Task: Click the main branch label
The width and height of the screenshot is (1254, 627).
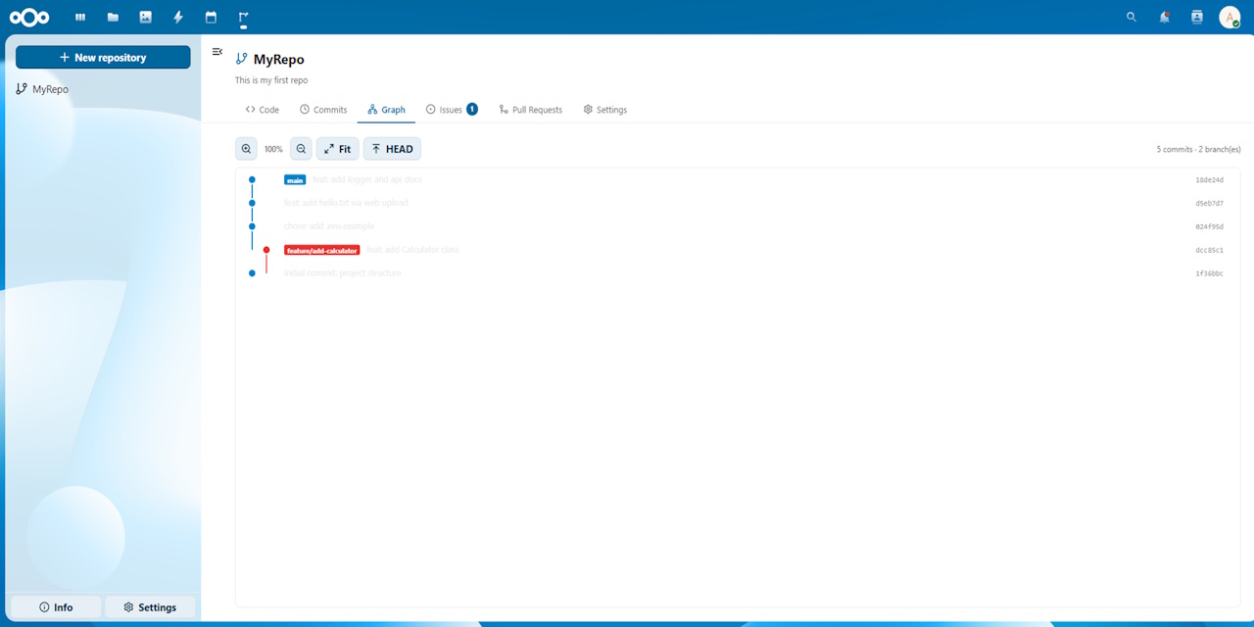Action: pyautogui.click(x=295, y=179)
